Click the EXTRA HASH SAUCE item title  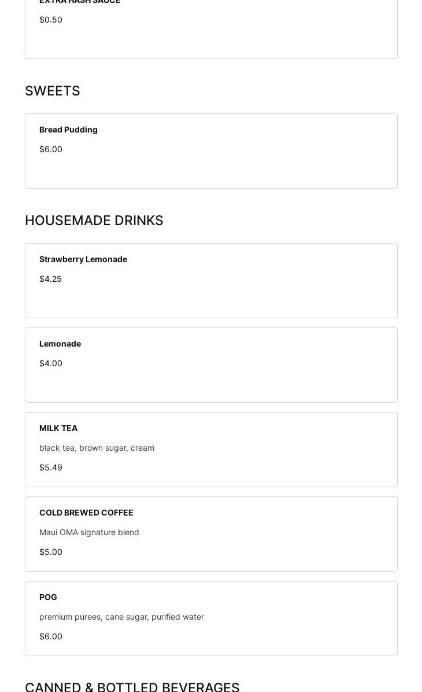(x=80, y=2)
